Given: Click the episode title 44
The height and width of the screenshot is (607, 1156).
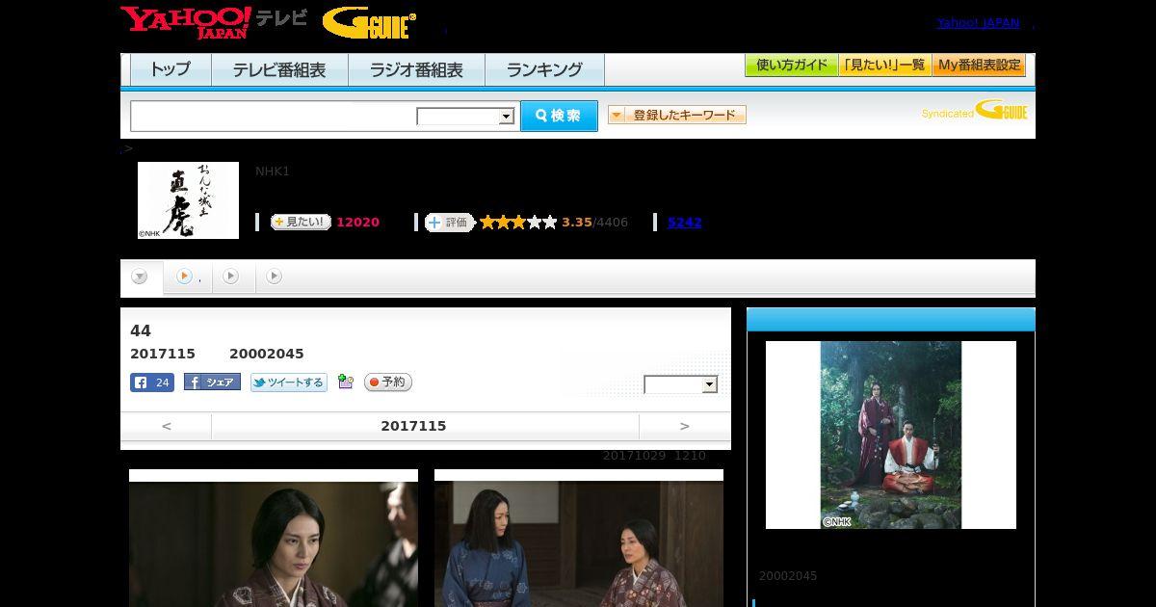Looking at the screenshot, I should [x=141, y=330].
